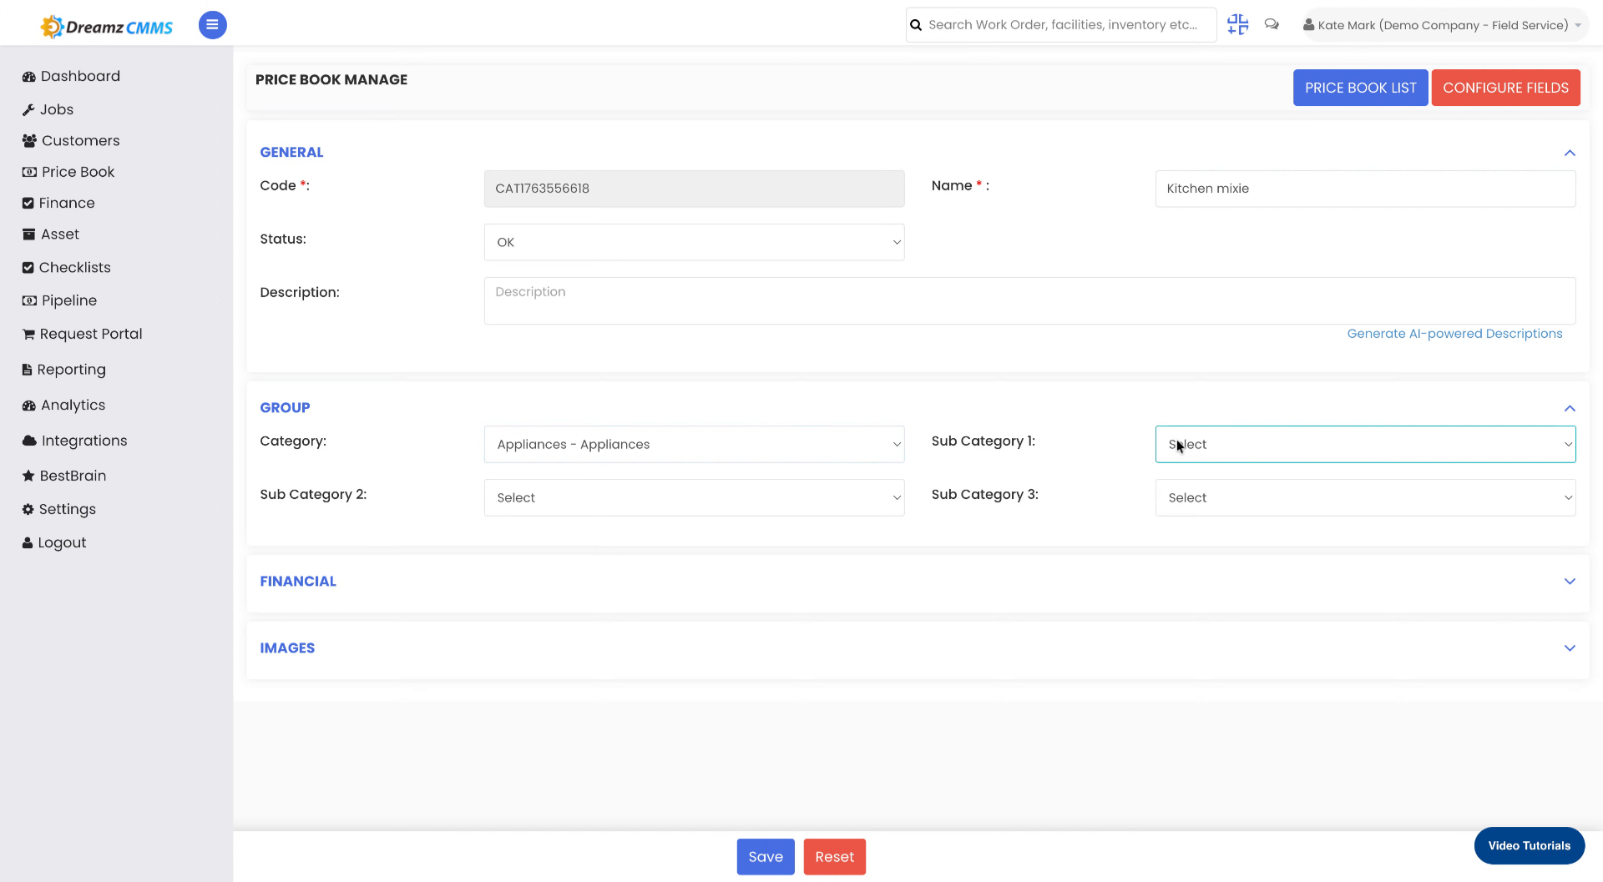1603x882 pixels.
Task: Select Price Book in sidebar
Action: 78,172
